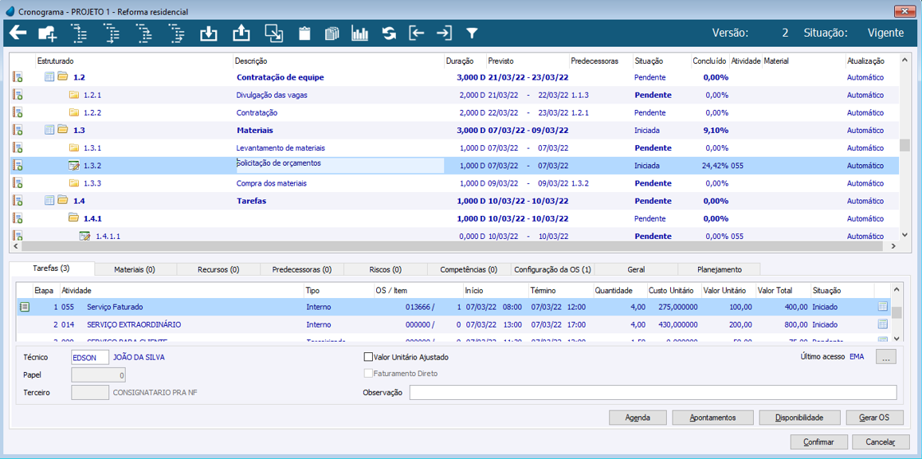The image size is (922, 459).
Task: Click the Observação text field
Action: [652, 392]
